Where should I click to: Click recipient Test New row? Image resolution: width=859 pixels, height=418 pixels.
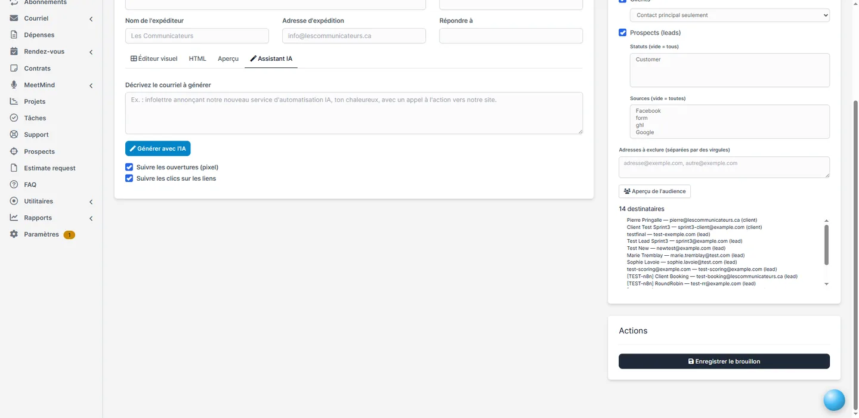pyautogui.click(x=676, y=248)
